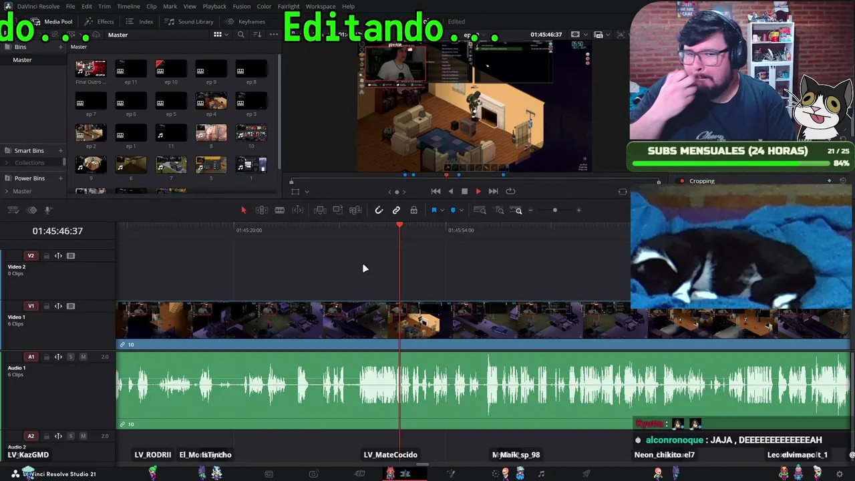
Task: Open the Index panel
Action: [140, 21]
